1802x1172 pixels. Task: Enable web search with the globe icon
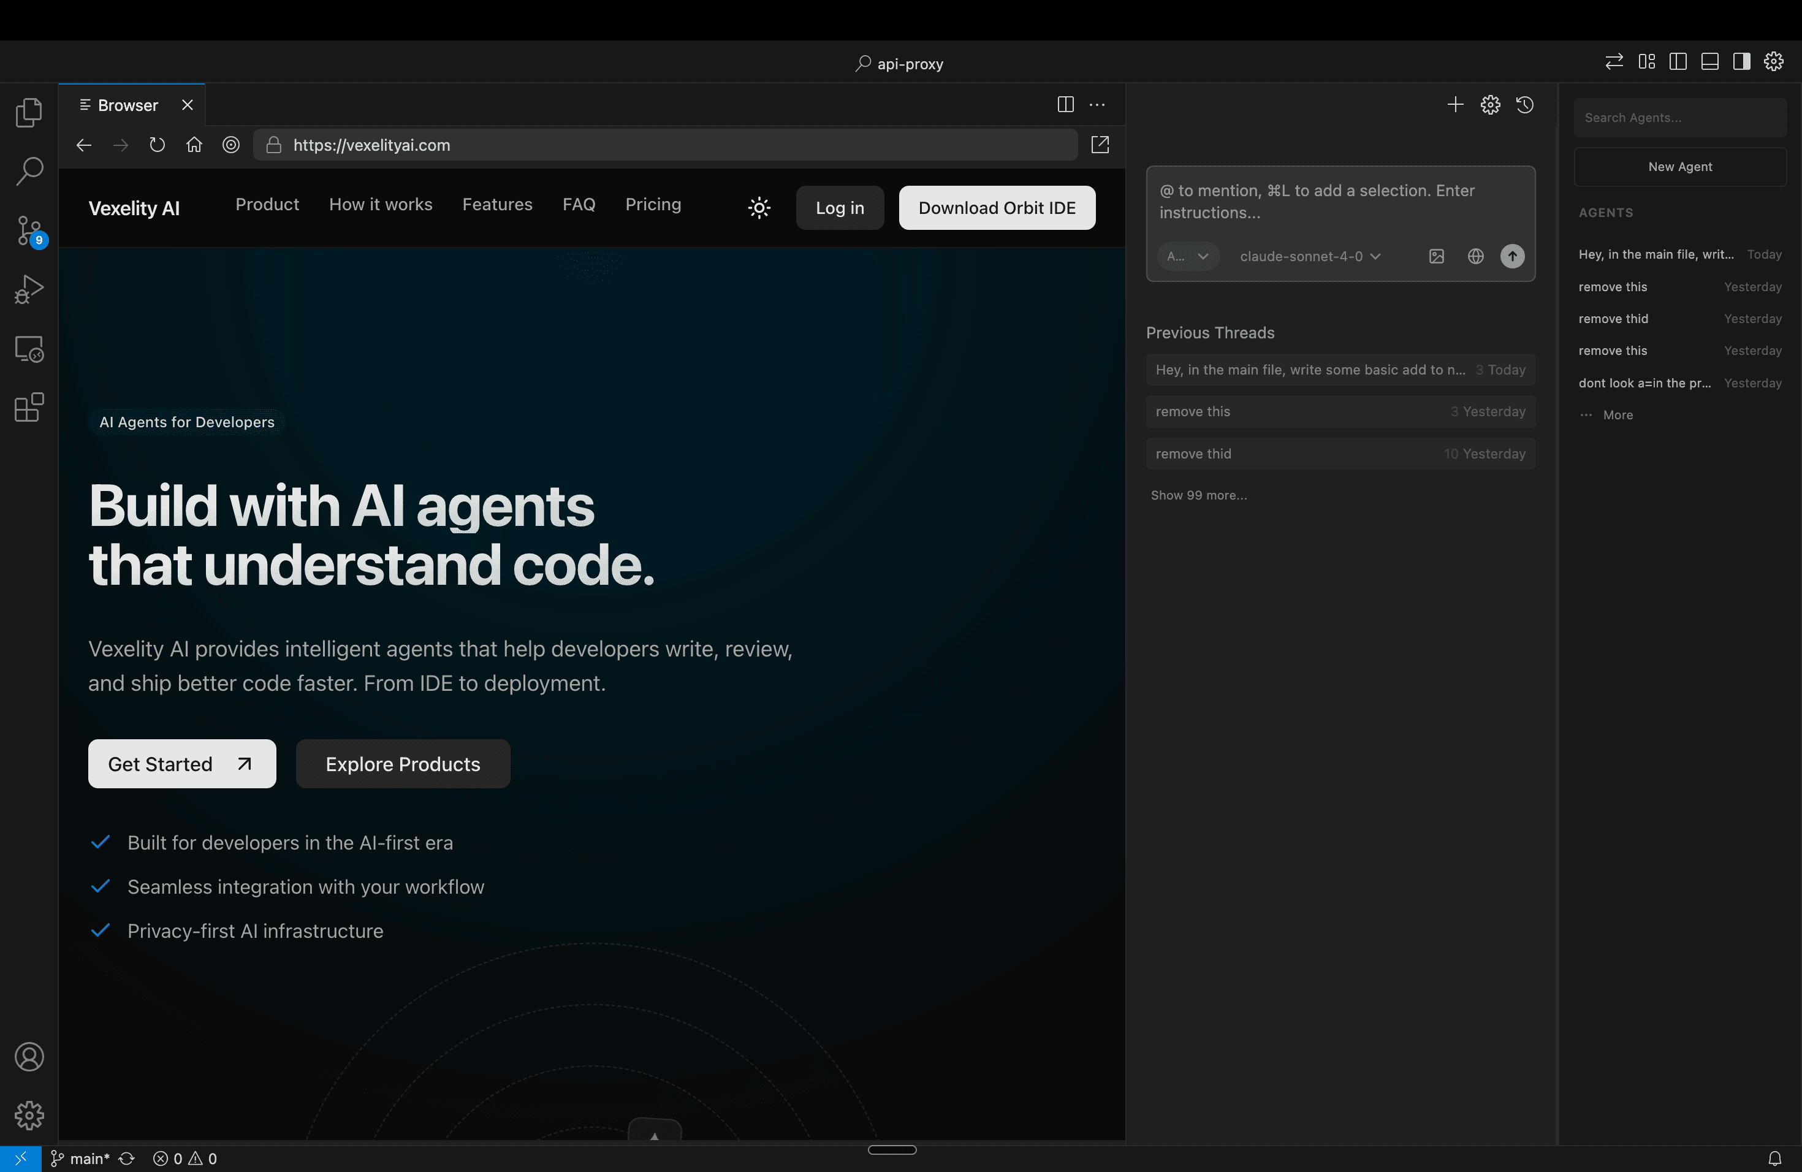[1475, 257]
